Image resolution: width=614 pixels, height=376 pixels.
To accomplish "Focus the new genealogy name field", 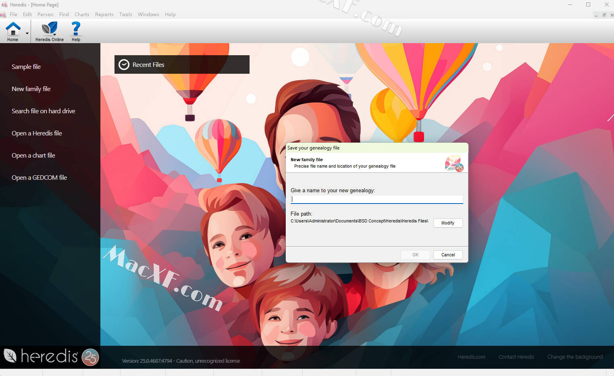I will pos(377,199).
